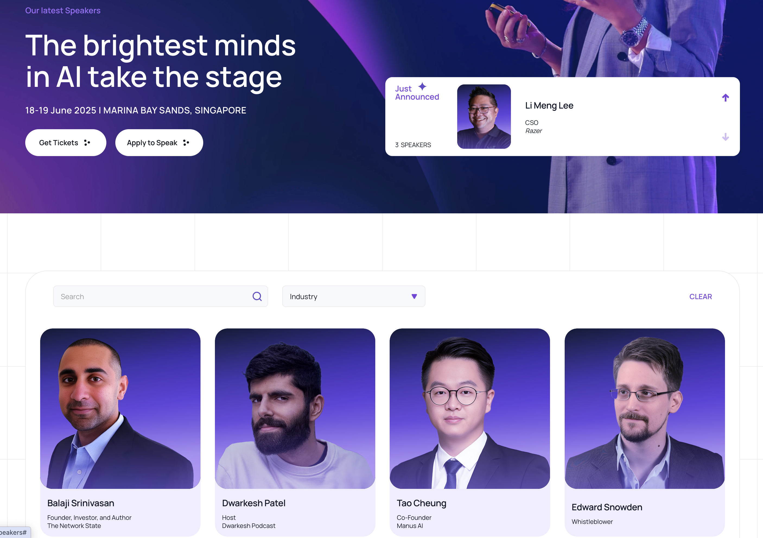Click the dots icon on Get Tickets
763x538 pixels.
pos(87,143)
